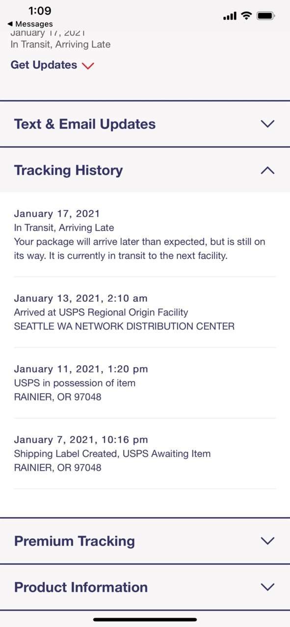
Task: Open the Get Updates link
Action: [44, 65]
